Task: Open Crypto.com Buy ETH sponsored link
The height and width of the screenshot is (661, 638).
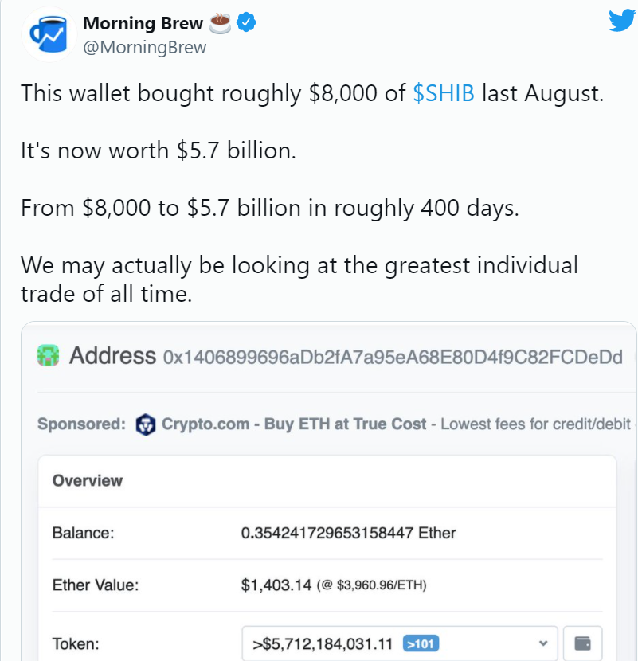Action: (294, 424)
